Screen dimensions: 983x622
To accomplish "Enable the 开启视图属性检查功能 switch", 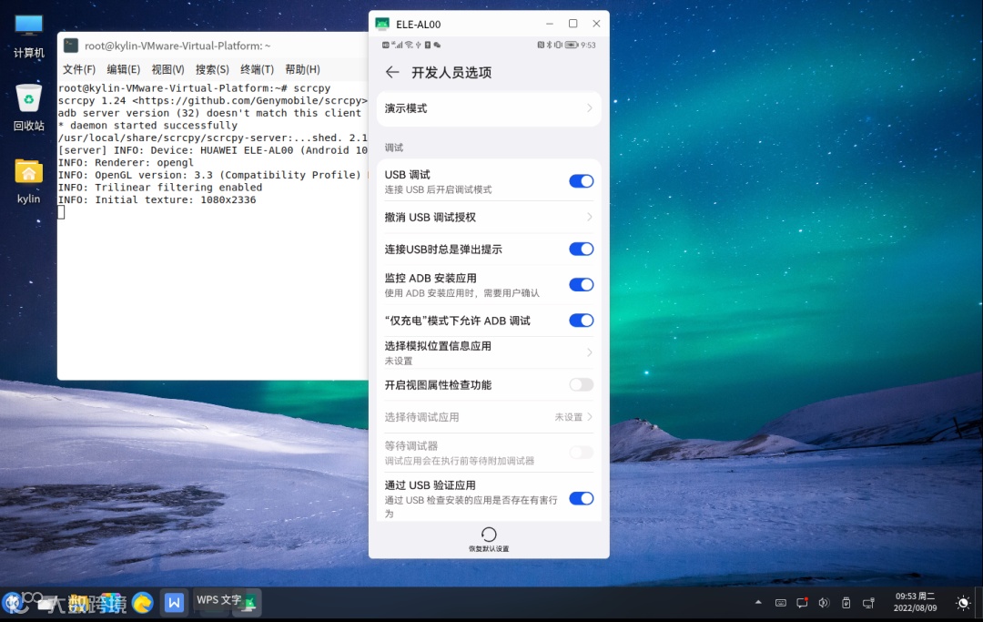I will tap(581, 384).
